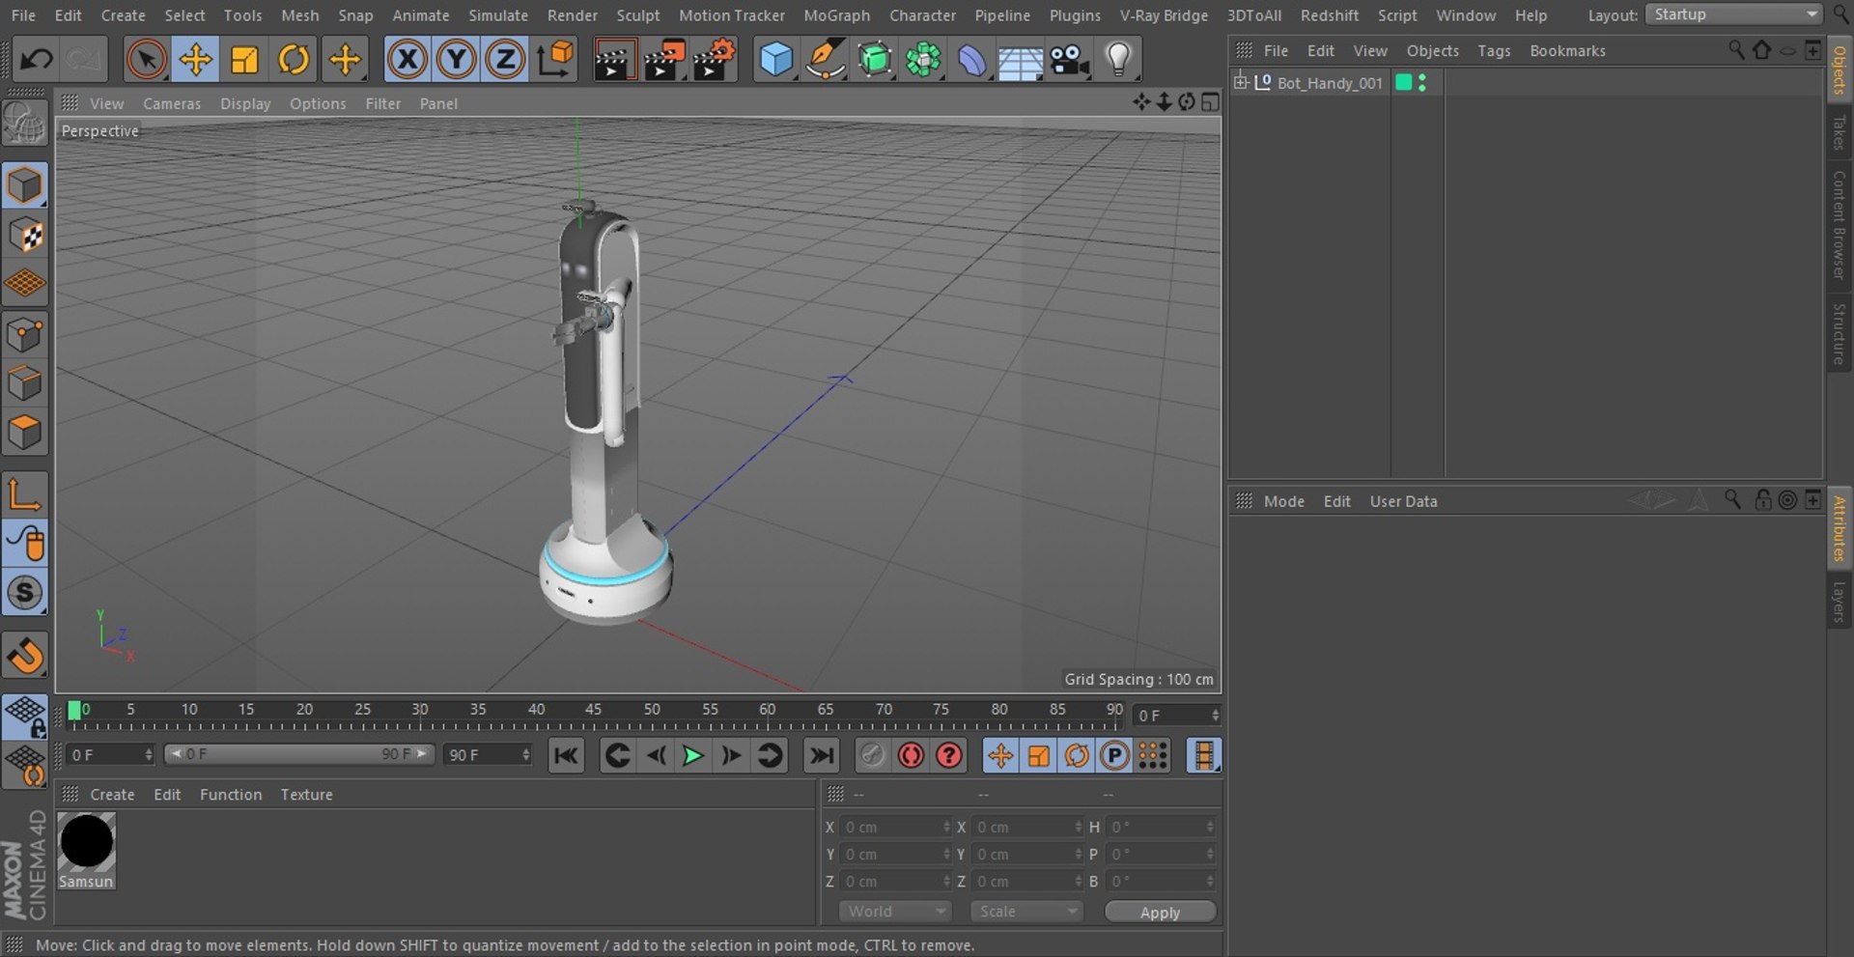Click the MoGraph Array flower icon

(x=923, y=60)
